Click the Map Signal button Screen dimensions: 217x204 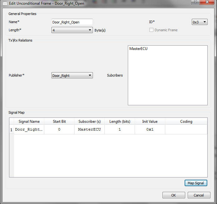(196, 183)
